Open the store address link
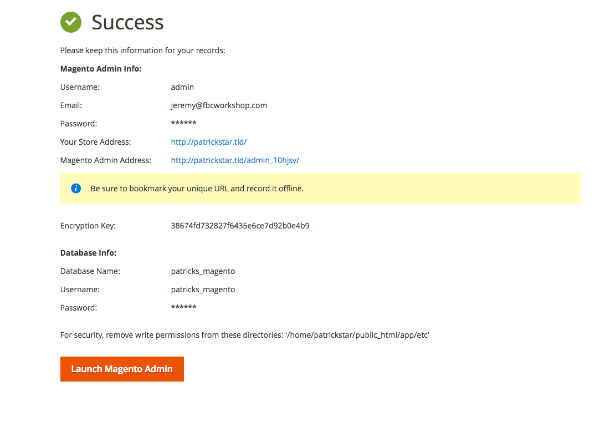The width and height of the screenshot is (610, 437). 208,141
